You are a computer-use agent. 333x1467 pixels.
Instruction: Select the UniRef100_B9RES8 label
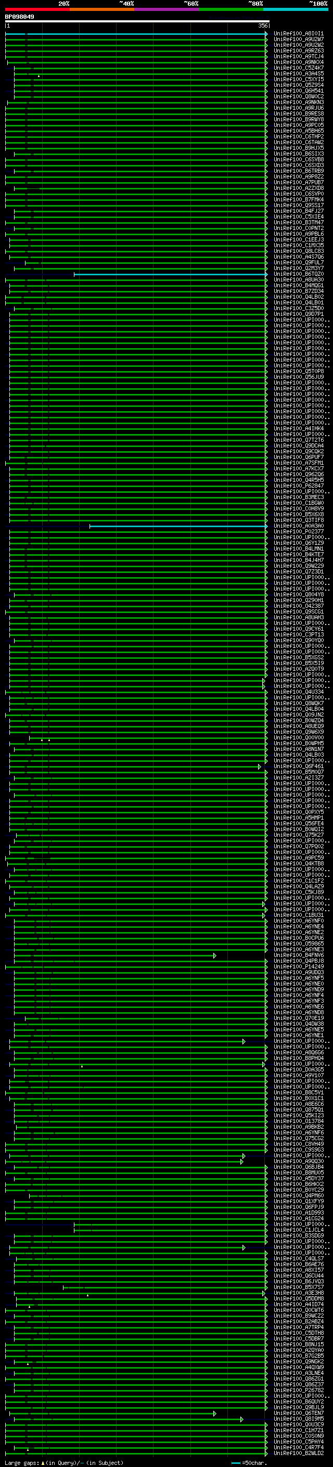pos(298,114)
